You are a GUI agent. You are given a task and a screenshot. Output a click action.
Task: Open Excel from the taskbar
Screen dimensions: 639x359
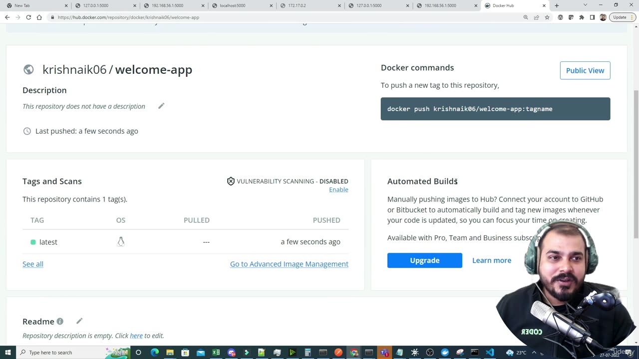coord(216,353)
